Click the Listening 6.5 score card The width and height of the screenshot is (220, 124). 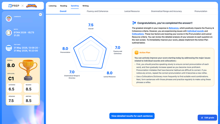pyautogui.click(x=14, y=88)
